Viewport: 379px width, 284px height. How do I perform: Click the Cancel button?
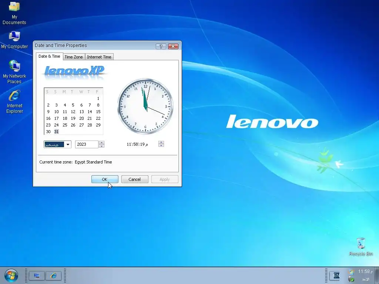[x=135, y=179]
